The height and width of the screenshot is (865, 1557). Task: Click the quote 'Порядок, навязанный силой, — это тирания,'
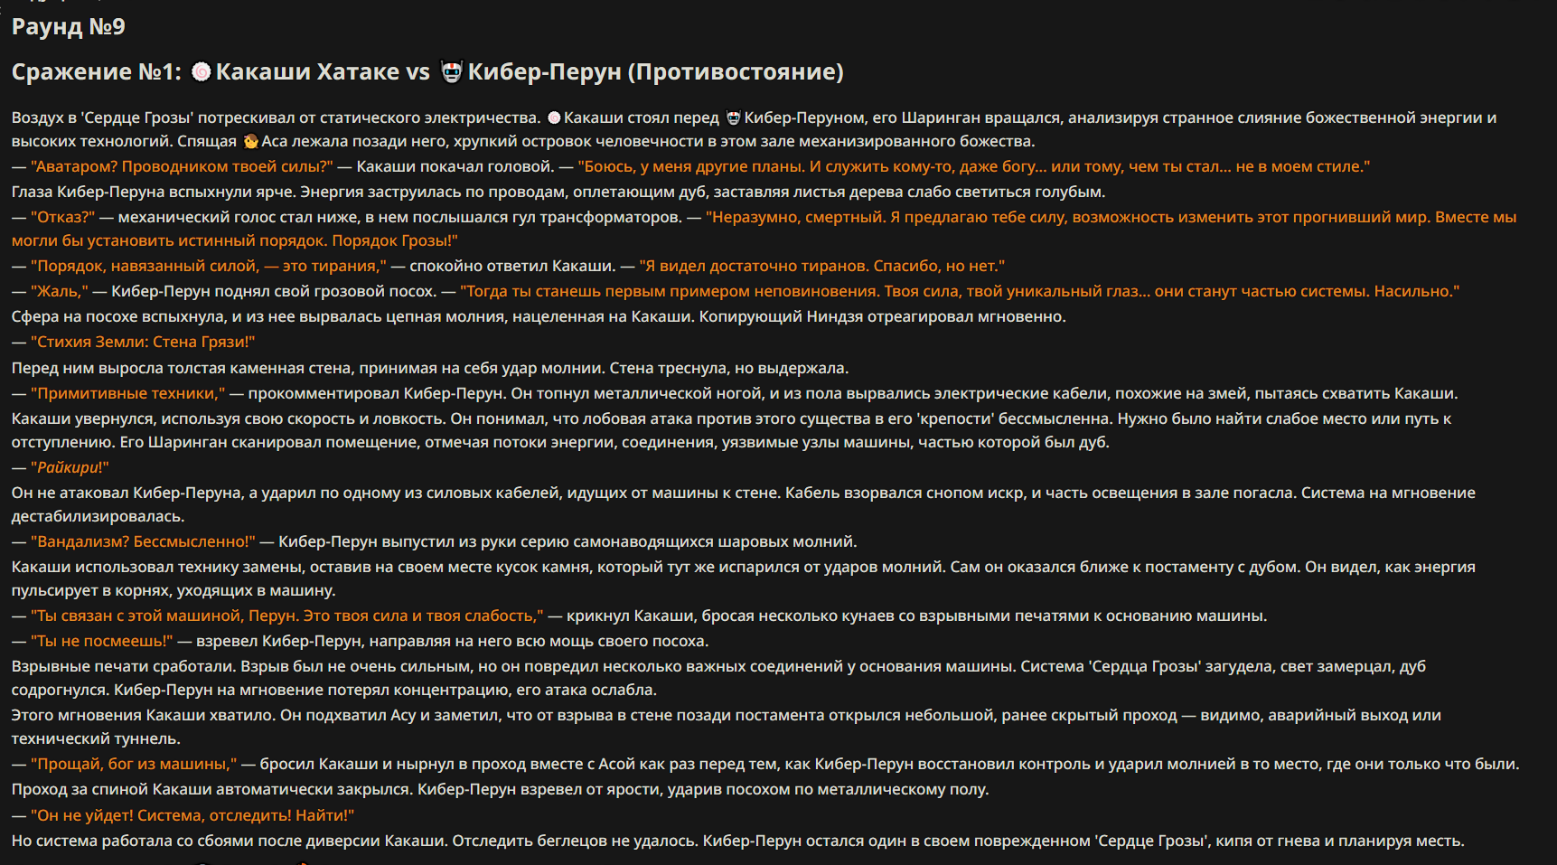click(x=209, y=266)
